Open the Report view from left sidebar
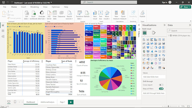 (x=3, y=25)
